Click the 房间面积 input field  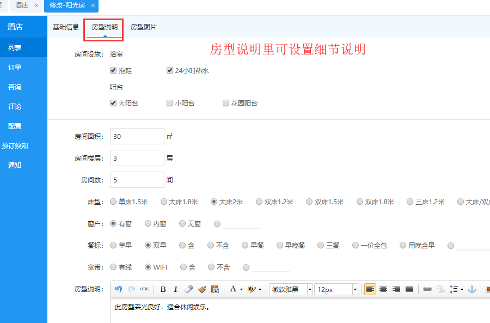(137, 136)
